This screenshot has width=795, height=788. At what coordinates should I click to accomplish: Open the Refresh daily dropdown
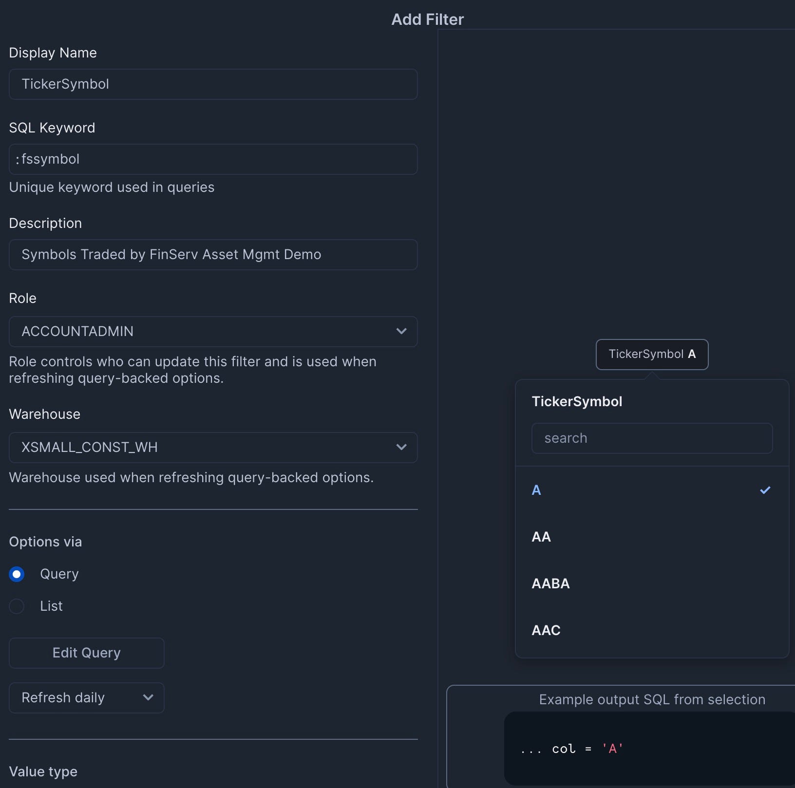78,698
